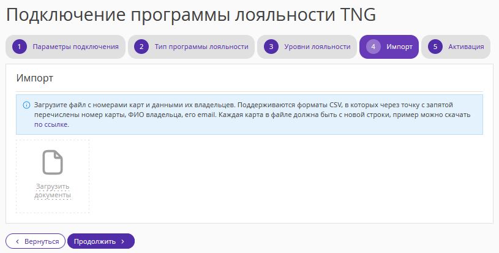
Task: Click the info icon in the blue notice
Action: click(x=27, y=105)
